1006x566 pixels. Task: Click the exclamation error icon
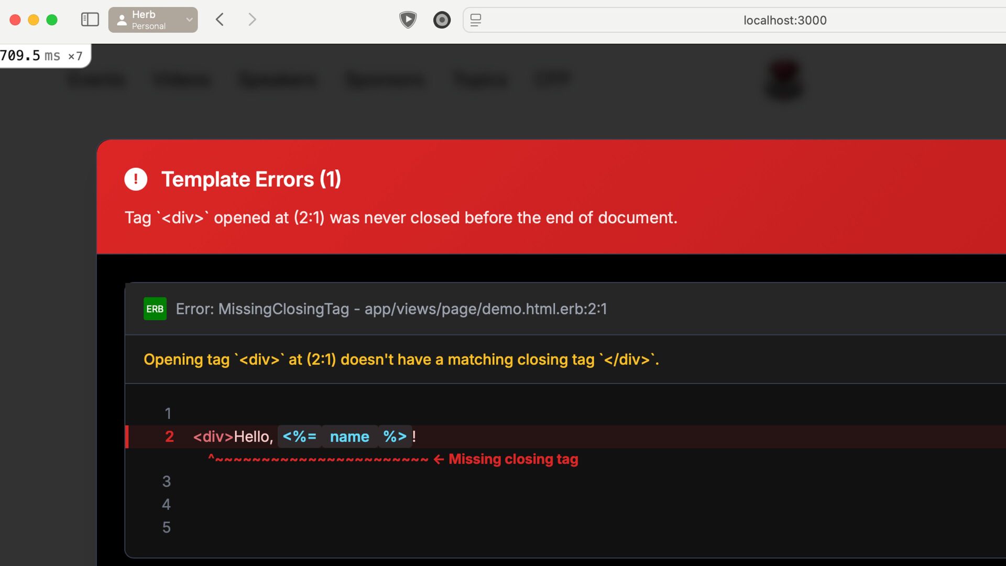point(136,179)
